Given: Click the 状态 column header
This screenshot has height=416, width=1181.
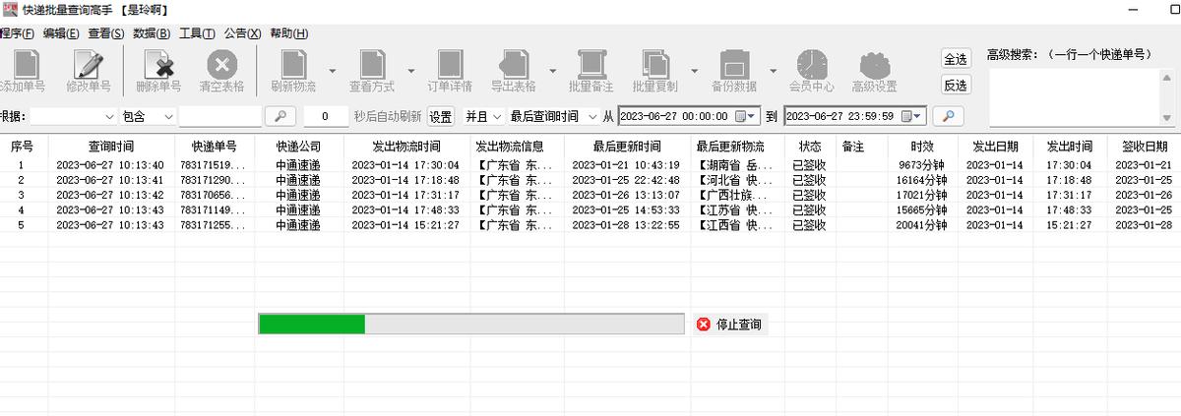Looking at the screenshot, I should point(810,146).
